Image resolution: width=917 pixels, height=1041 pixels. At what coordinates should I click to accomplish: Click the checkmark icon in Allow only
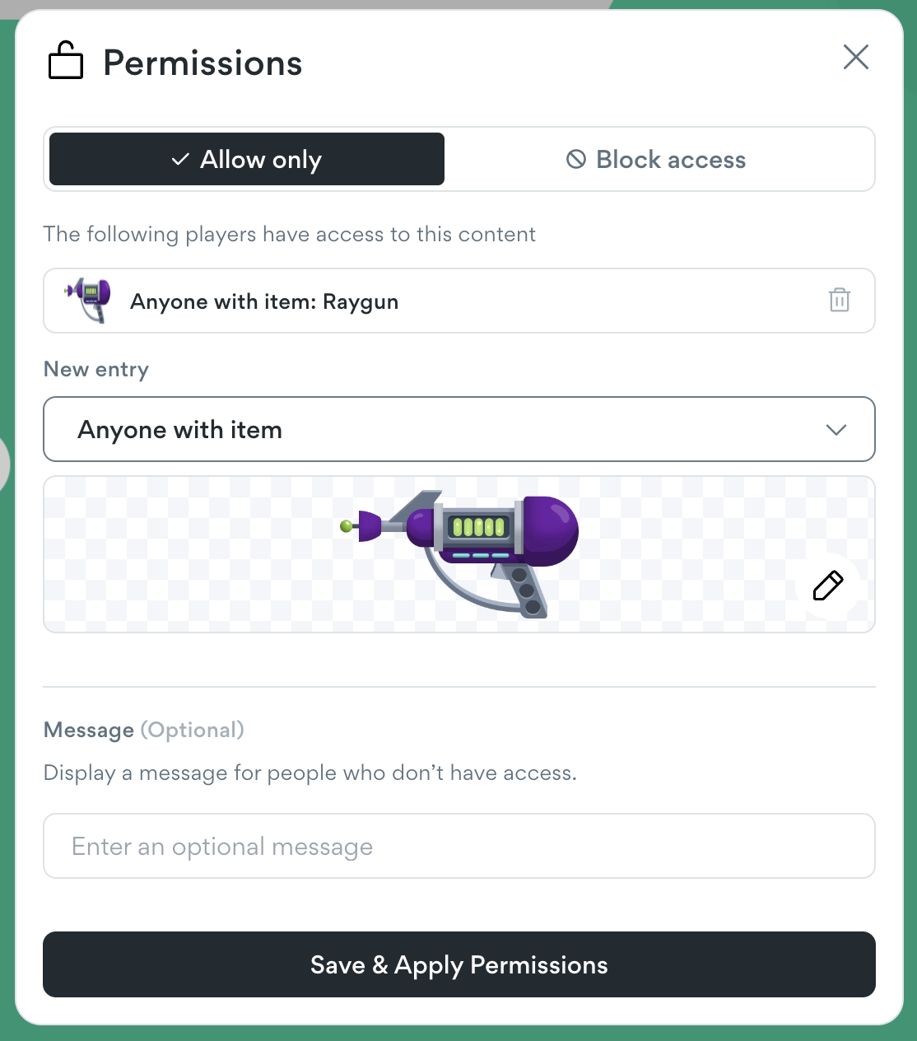coord(180,160)
